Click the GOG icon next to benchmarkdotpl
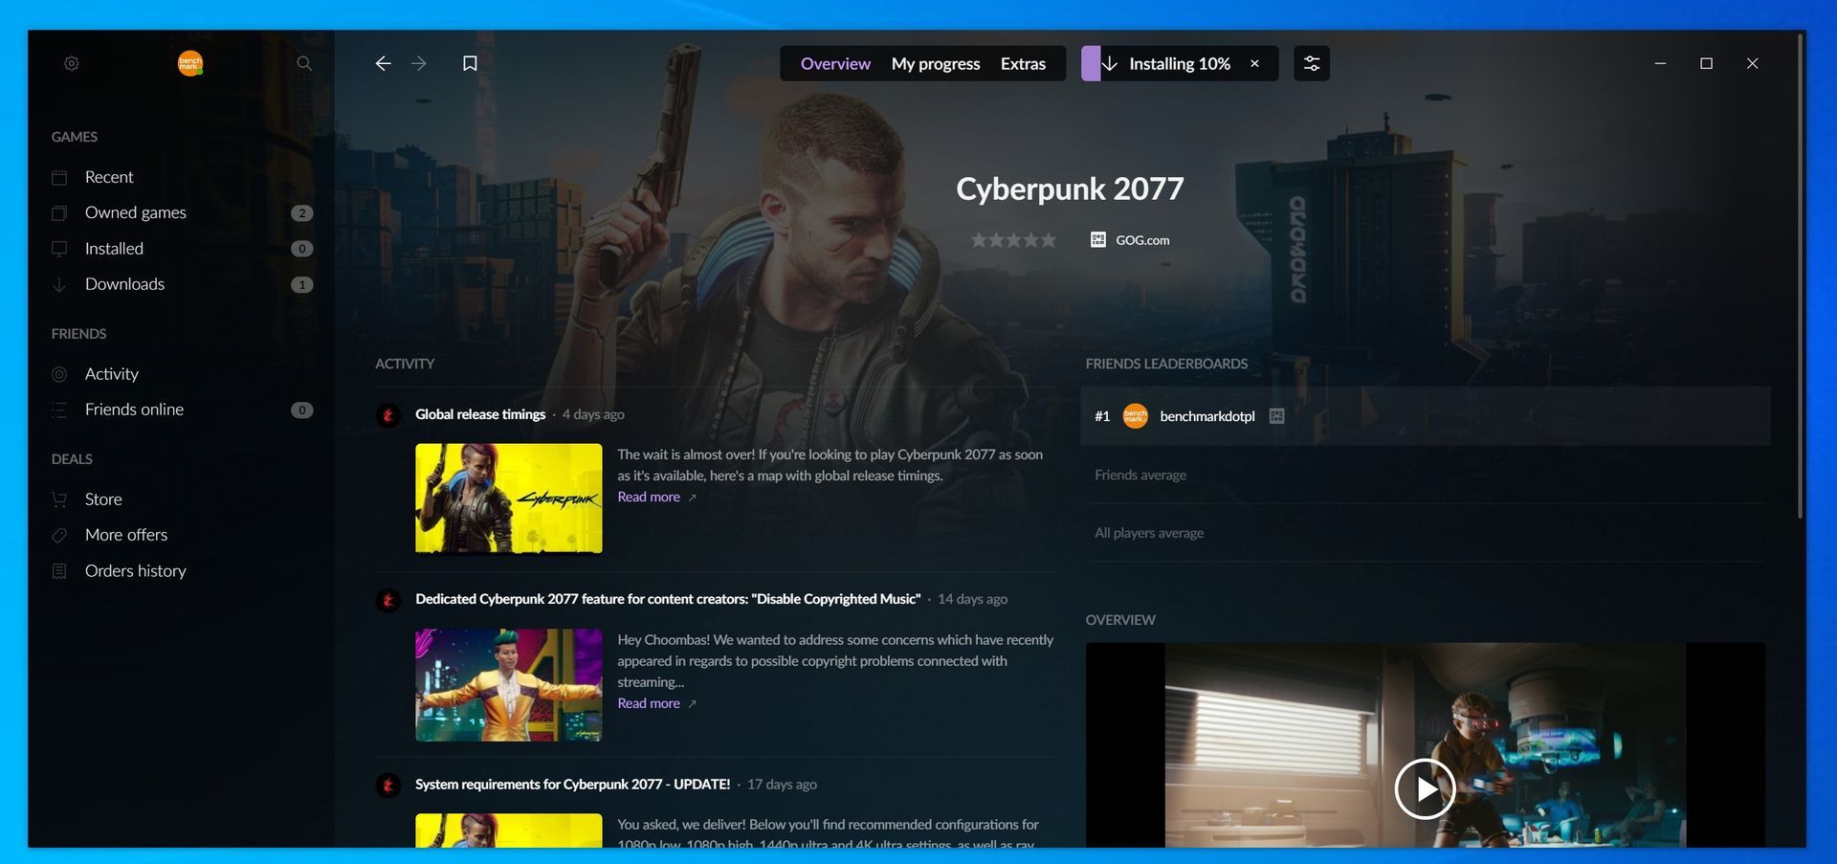Viewport: 1837px width, 864px height. [x=1276, y=415]
